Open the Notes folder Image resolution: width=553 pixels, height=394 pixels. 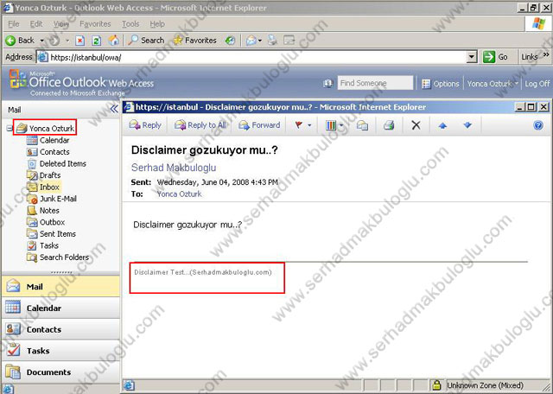click(43, 210)
